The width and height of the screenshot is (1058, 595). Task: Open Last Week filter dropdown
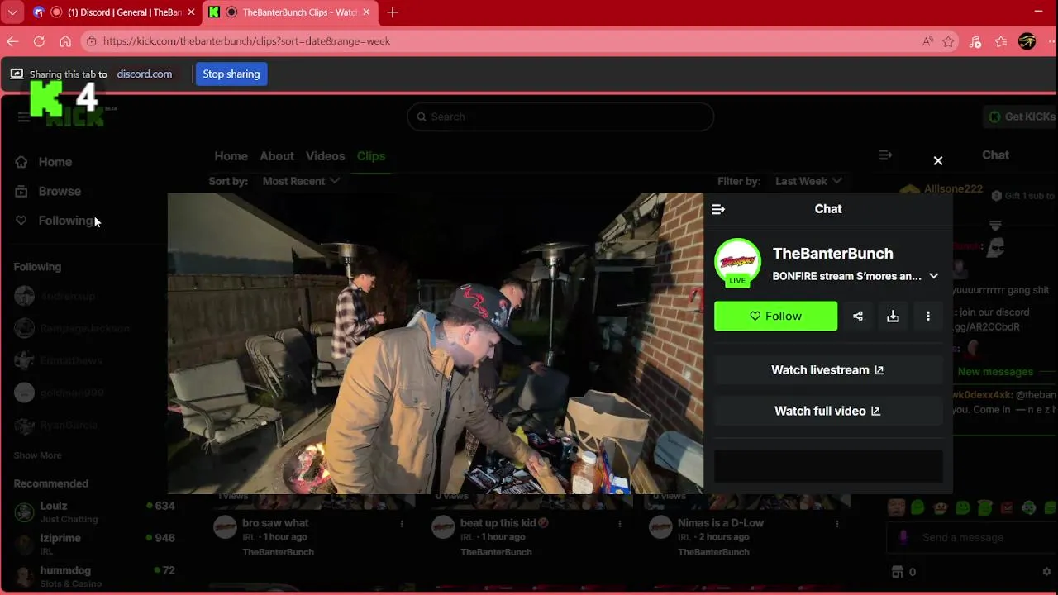(x=808, y=181)
